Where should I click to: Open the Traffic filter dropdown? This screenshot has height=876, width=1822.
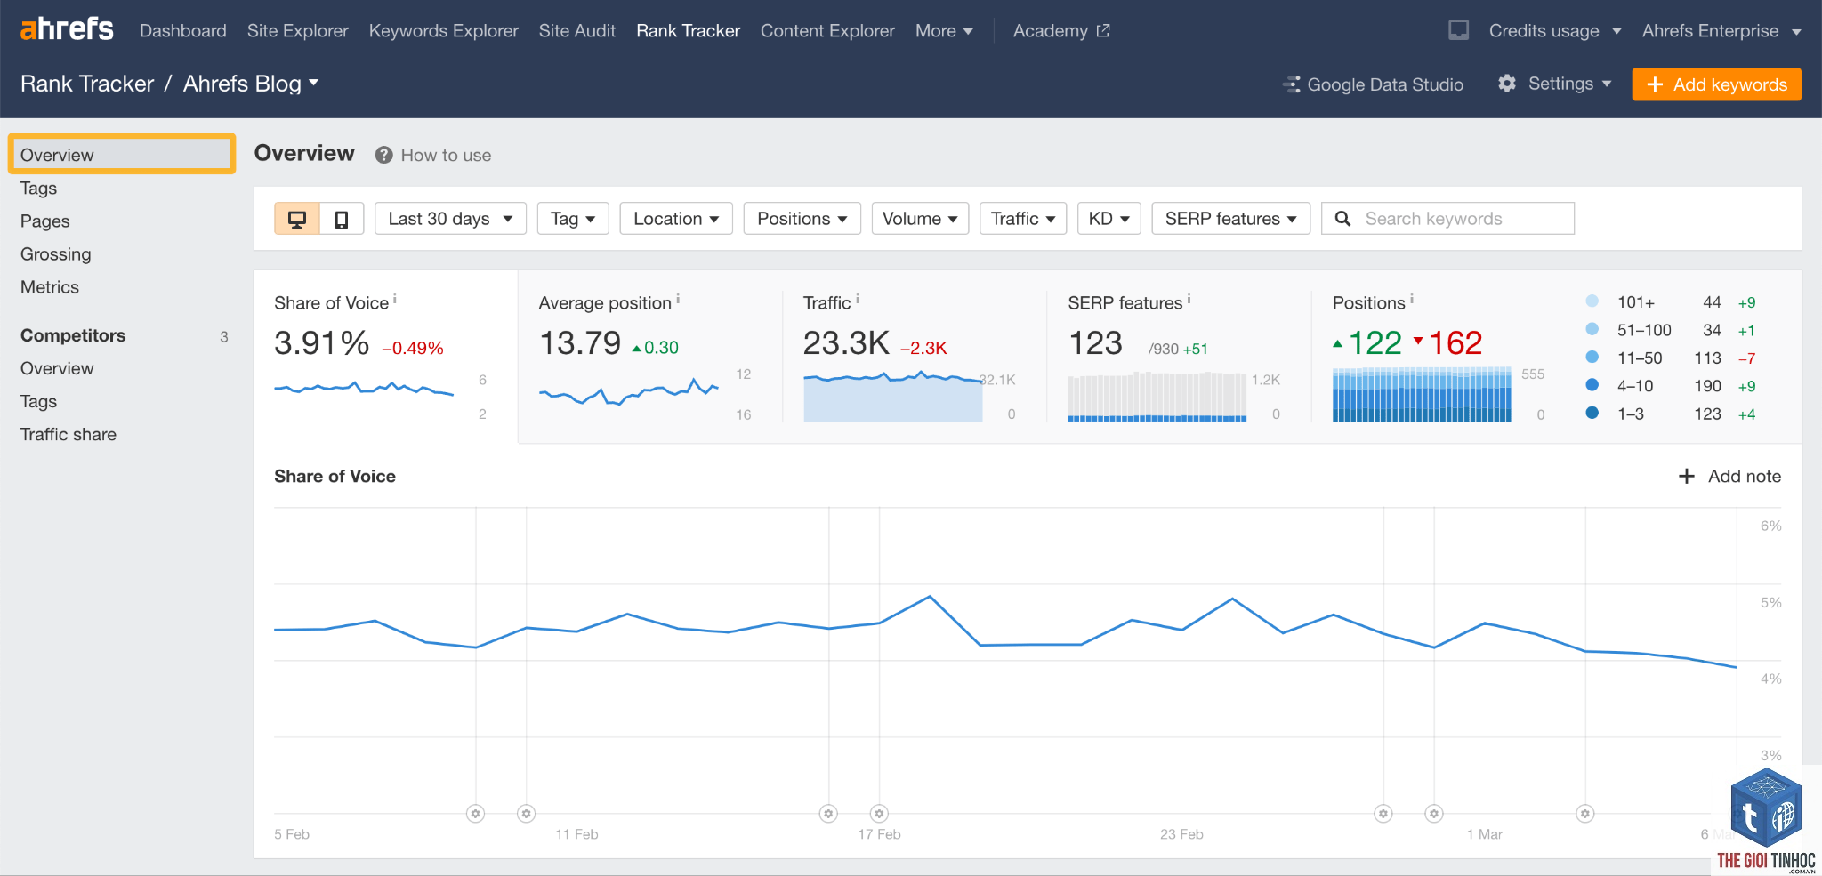click(1023, 219)
